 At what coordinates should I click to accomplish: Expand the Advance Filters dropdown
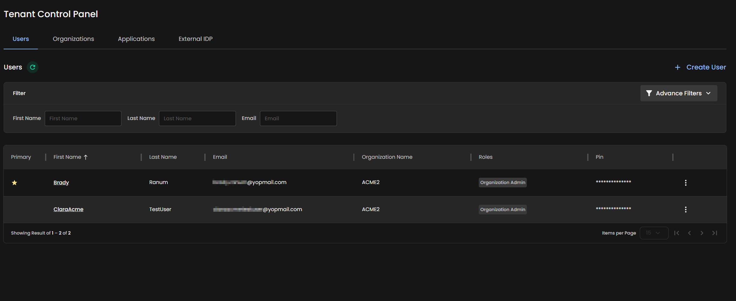click(x=678, y=93)
